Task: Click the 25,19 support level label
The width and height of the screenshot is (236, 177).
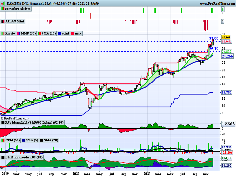Action: coord(214,49)
